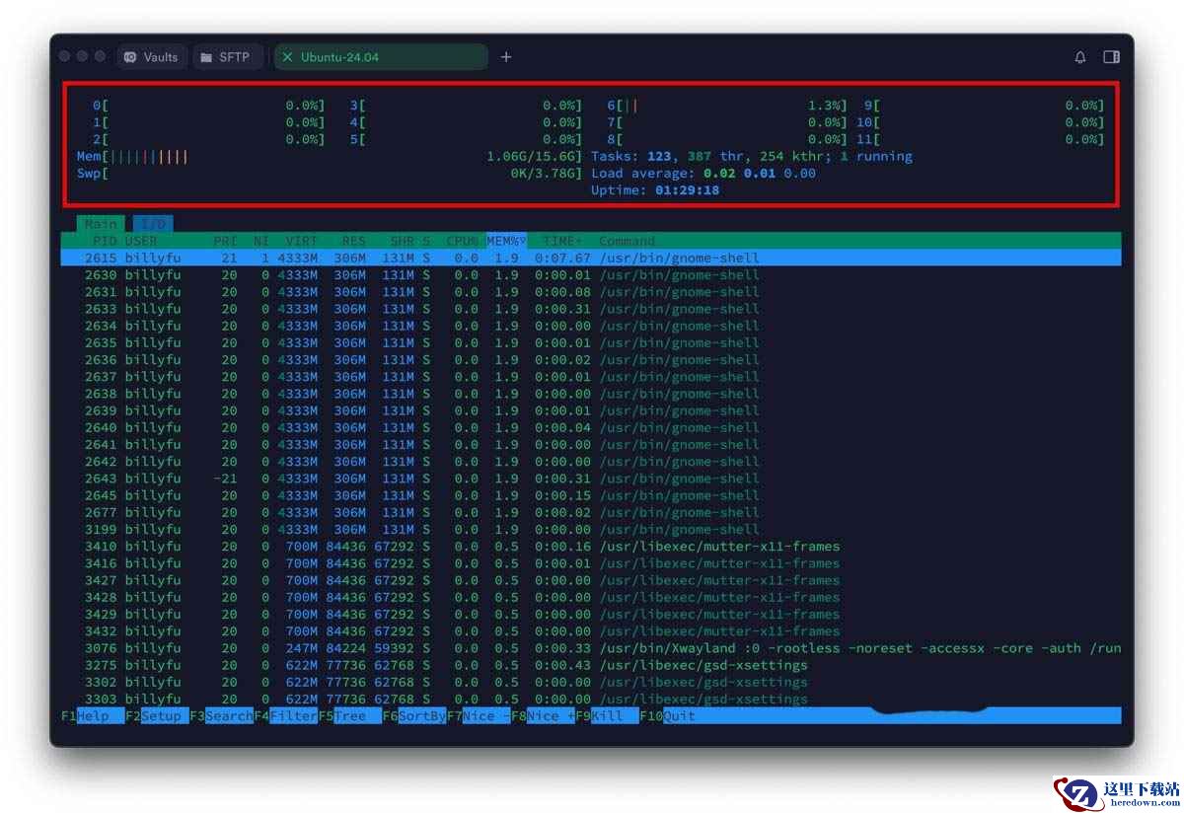Click the Tasks count line
This screenshot has width=1184, height=813.
click(752, 156)
